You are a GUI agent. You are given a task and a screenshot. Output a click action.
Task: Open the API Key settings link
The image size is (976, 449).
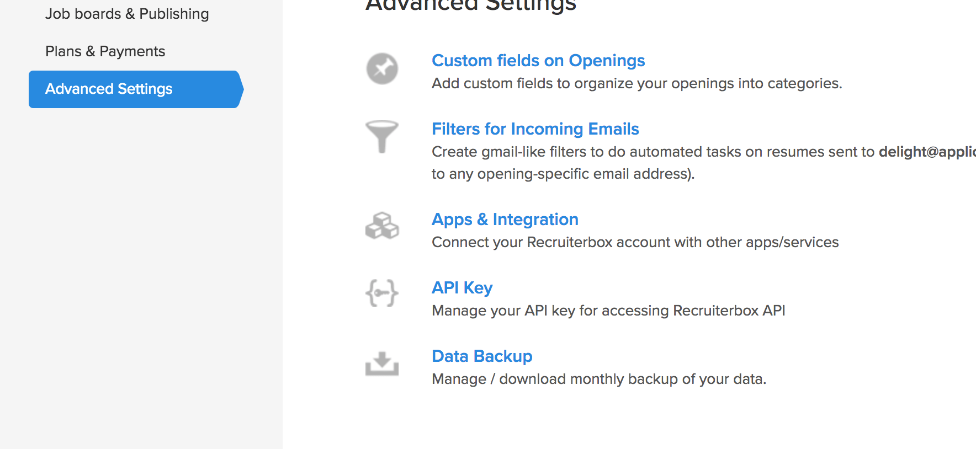click(x=462, y=288)
